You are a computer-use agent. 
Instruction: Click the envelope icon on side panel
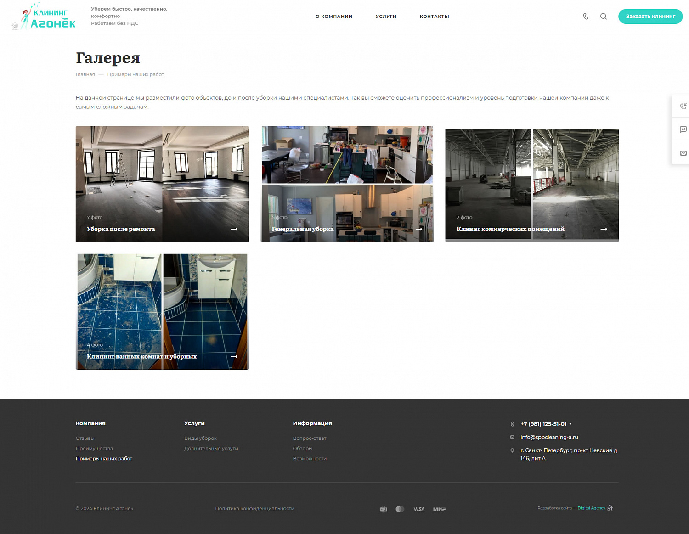[x=683, y=153]
